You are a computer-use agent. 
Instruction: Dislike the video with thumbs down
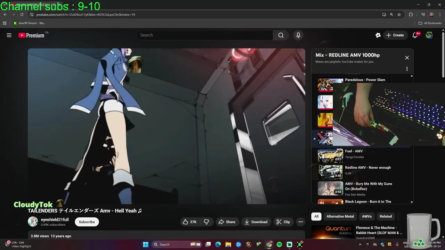point(206,222)
